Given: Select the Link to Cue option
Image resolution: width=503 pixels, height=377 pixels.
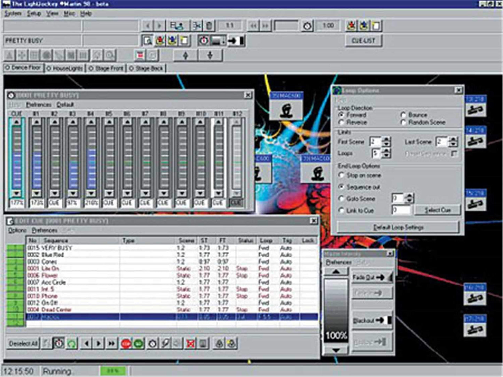Looking at the screenshot, I should pyautogui.click(x=341, y=210).
